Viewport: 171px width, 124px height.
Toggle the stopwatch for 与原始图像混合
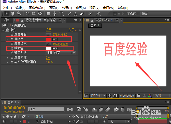click(12, 62)
